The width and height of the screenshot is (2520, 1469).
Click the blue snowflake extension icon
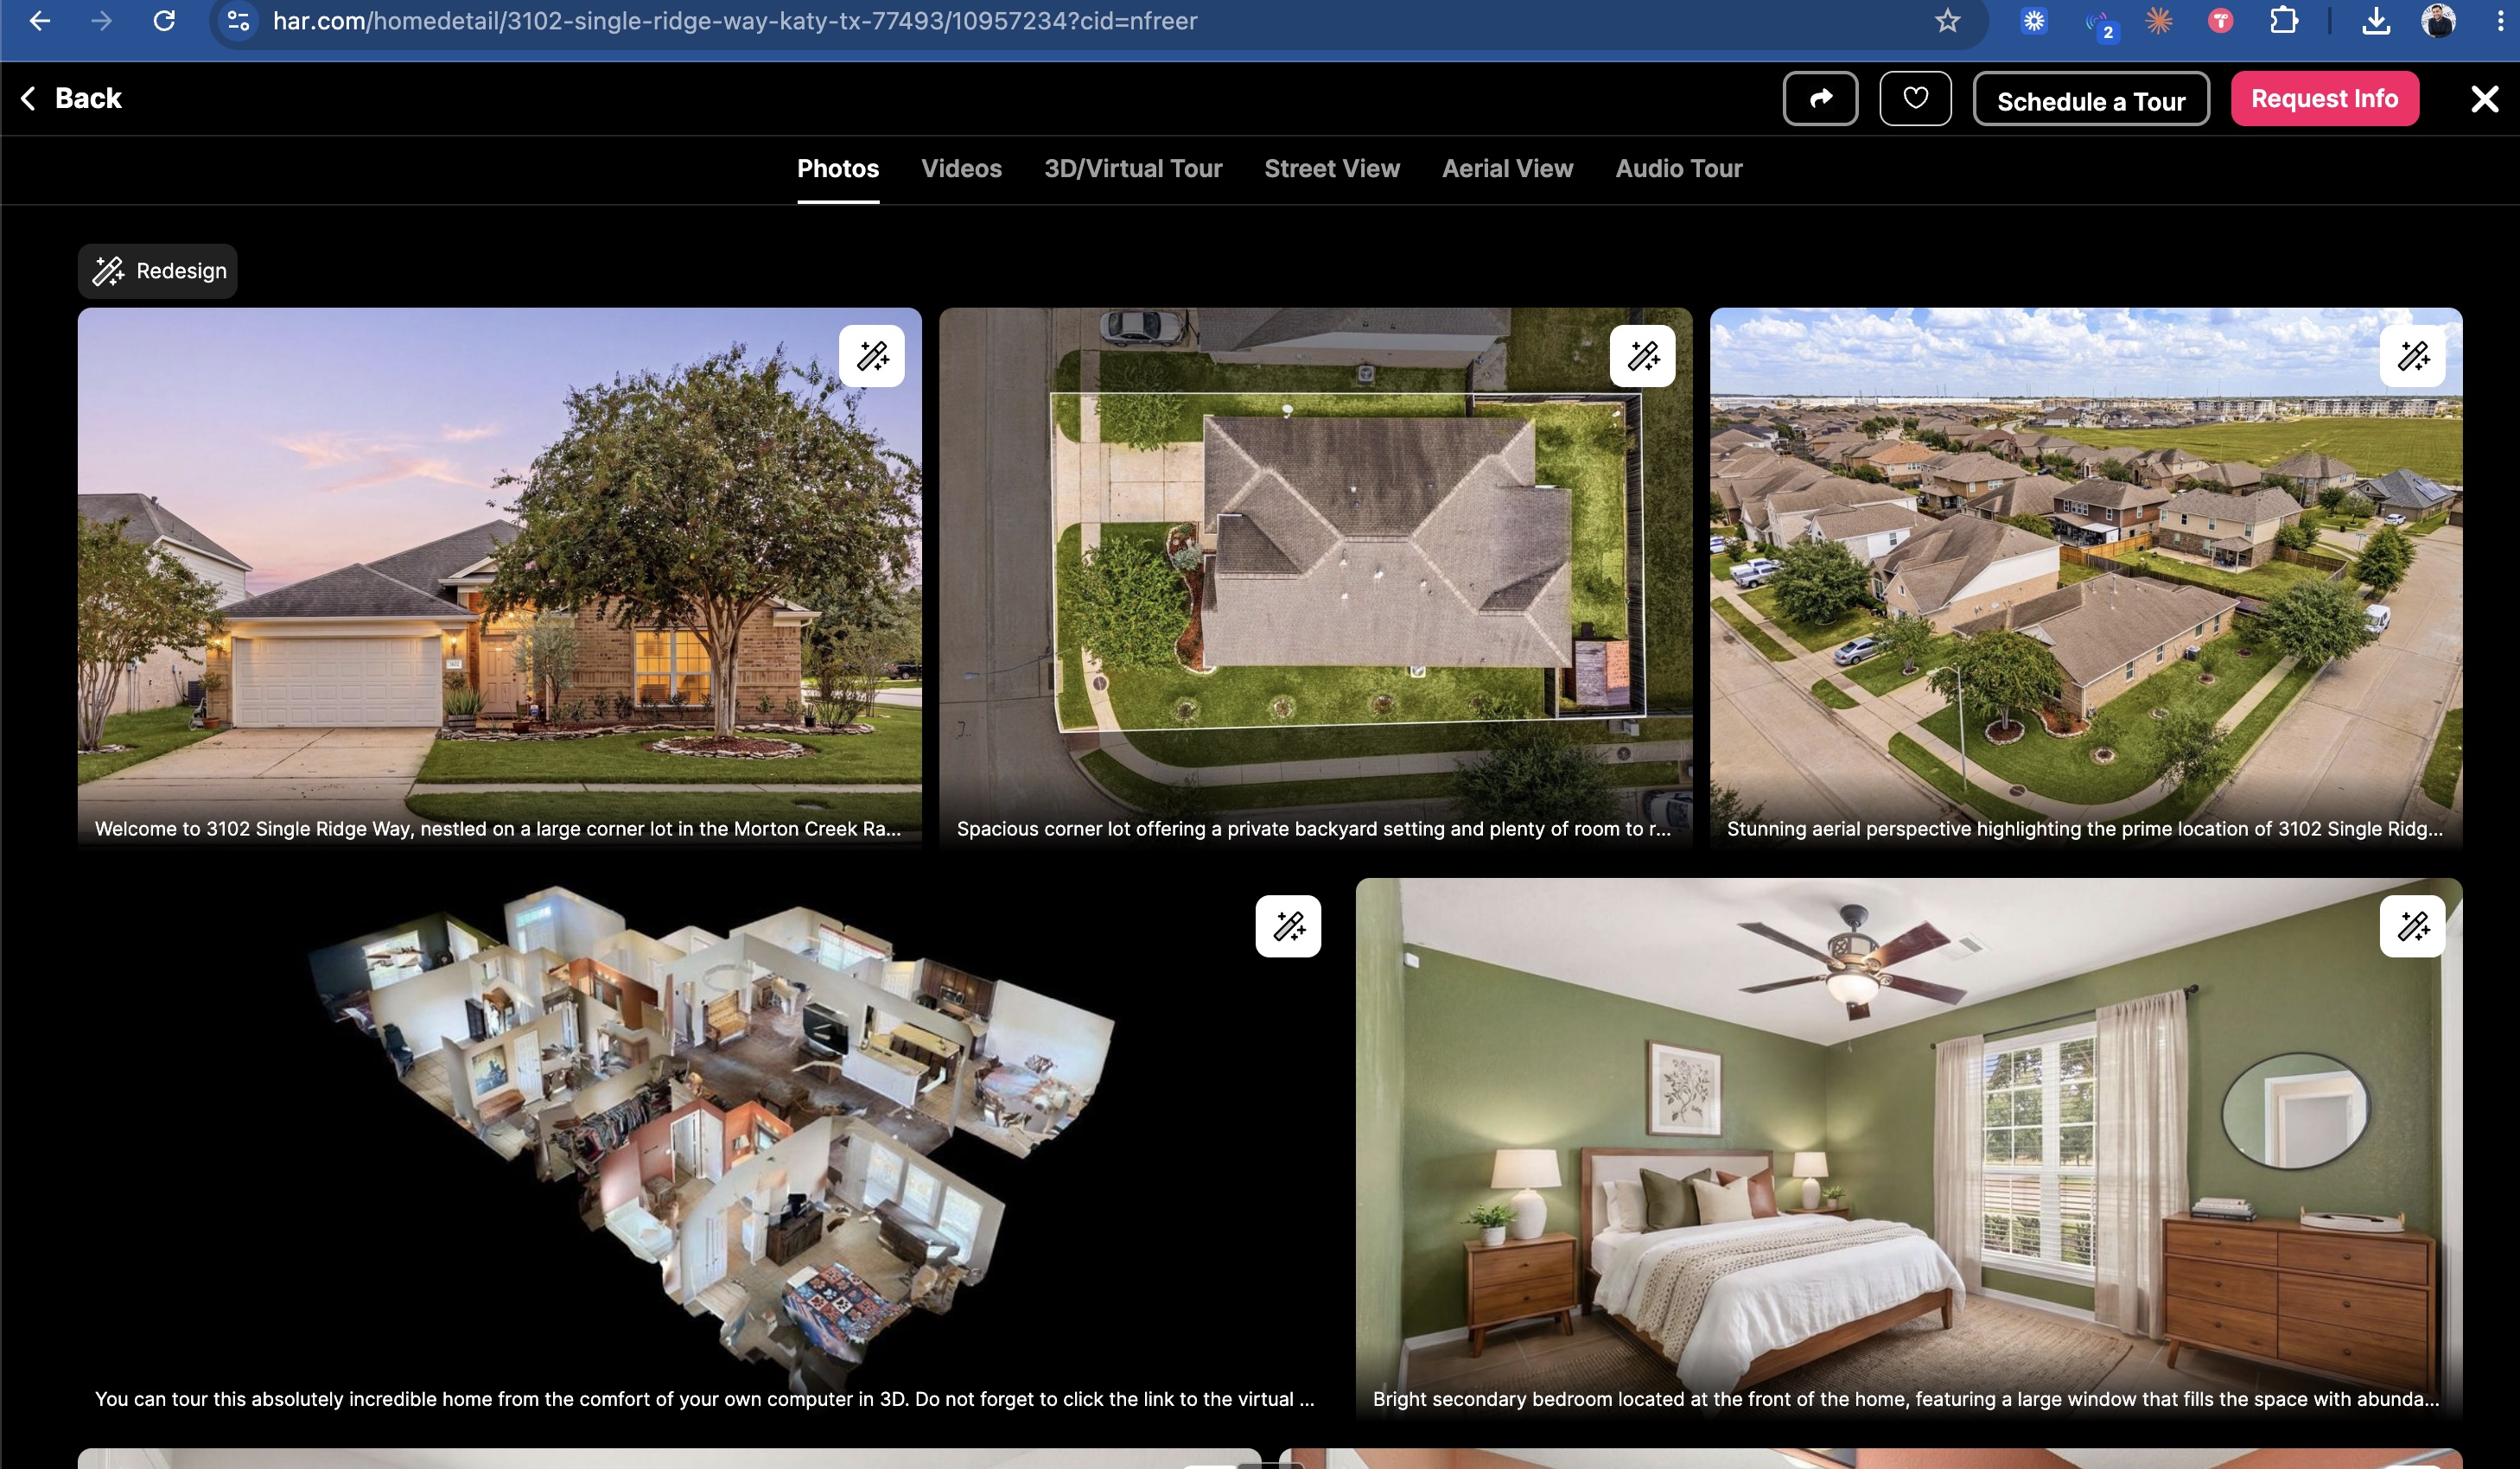pos(2034,21)
